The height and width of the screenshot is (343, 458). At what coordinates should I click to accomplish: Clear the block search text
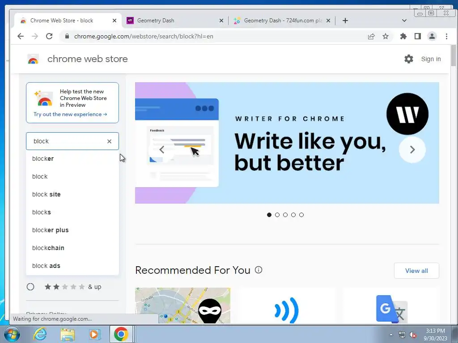pyautogui.click(x=109, y=141)
